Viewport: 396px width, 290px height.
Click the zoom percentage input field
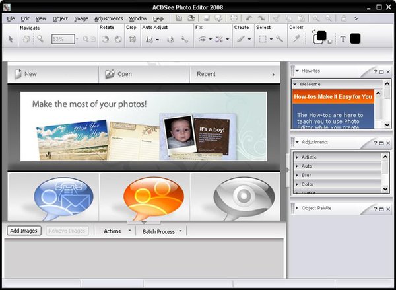click(x=62, y=40)
